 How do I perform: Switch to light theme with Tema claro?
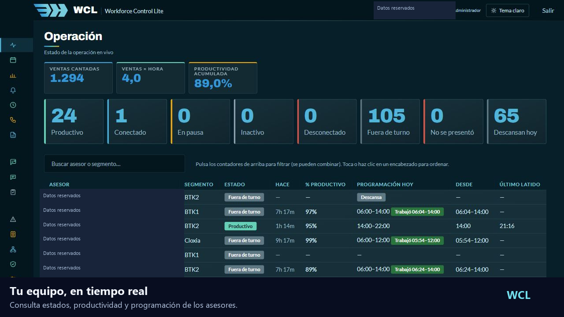(x=508, y=11)
